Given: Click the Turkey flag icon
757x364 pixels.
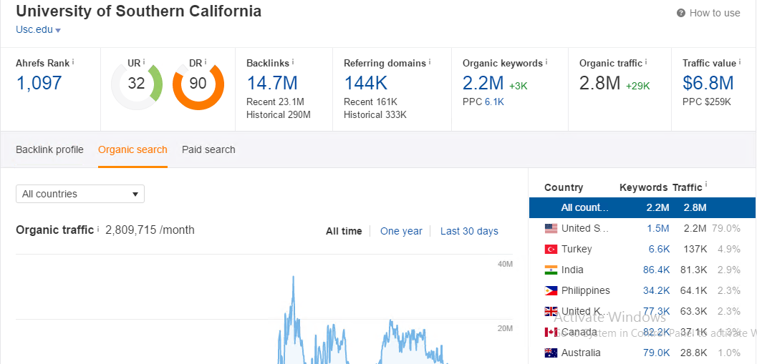Looking at the screenshot, I should (551, 249).
